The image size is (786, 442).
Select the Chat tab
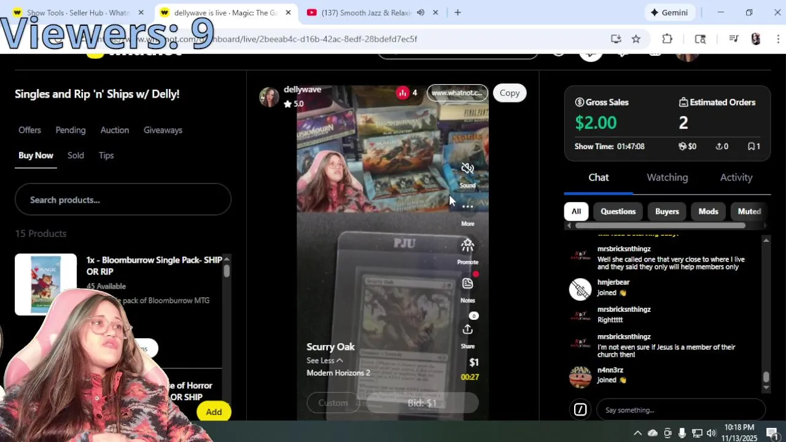(x=599, y=177)
